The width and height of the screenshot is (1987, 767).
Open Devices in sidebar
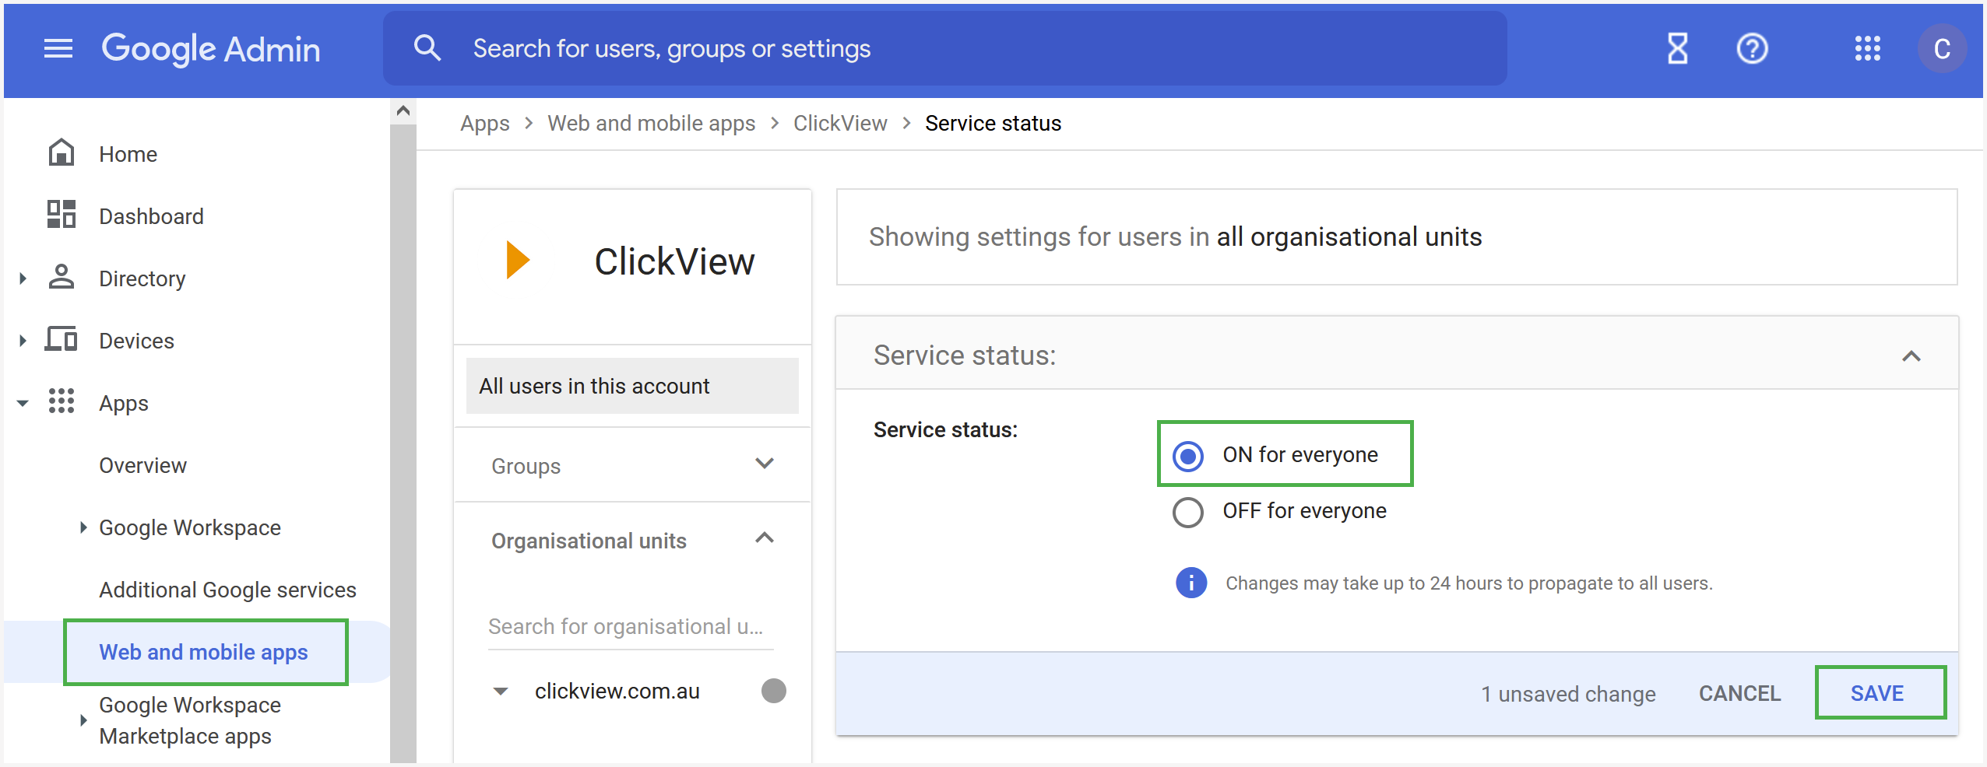coord(136,341)
